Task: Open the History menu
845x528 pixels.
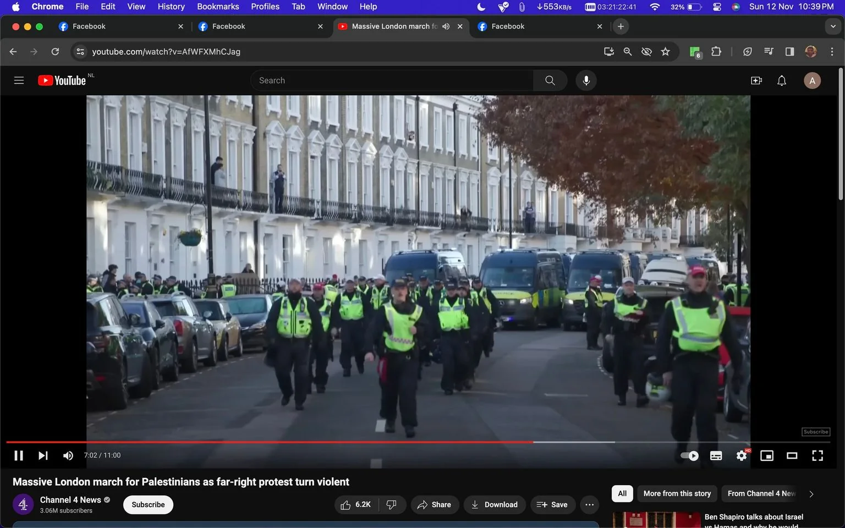Action: tap(171, 7)
